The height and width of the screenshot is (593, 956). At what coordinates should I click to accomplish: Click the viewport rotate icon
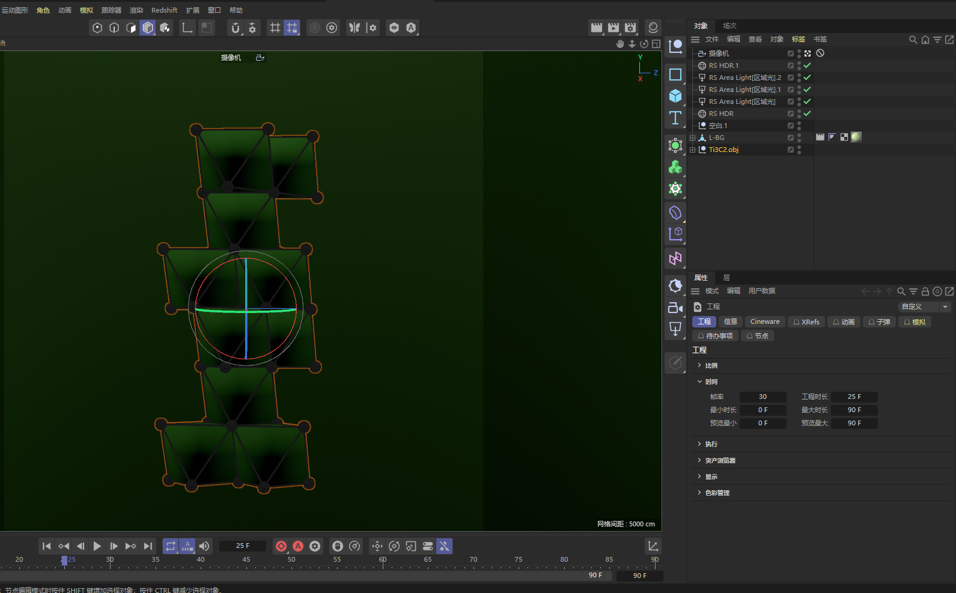click(644, 44)
